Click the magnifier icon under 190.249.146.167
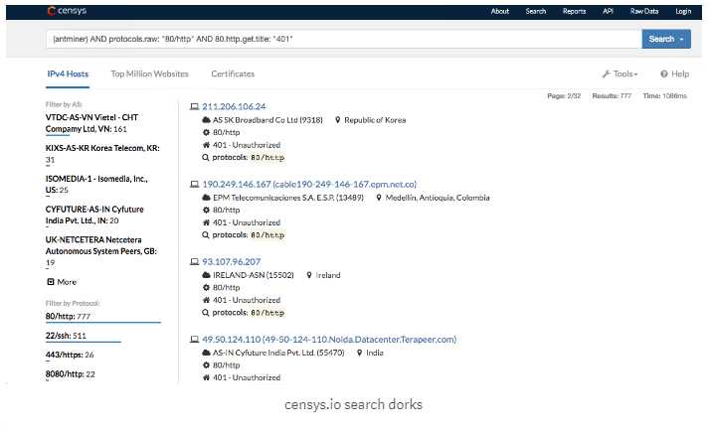The width and height of the screenshot is (712, 433). click(205, 235)
